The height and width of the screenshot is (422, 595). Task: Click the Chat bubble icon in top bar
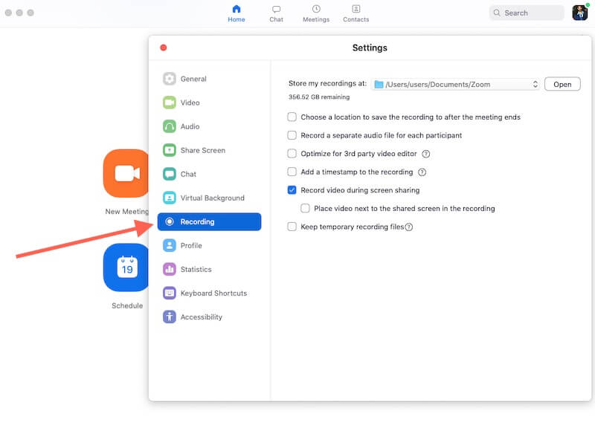[x=276, y=9]
